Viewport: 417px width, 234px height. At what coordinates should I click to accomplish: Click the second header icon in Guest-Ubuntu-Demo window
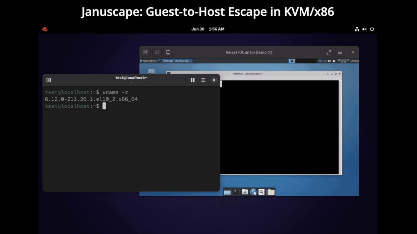click(x=157, y=52)
